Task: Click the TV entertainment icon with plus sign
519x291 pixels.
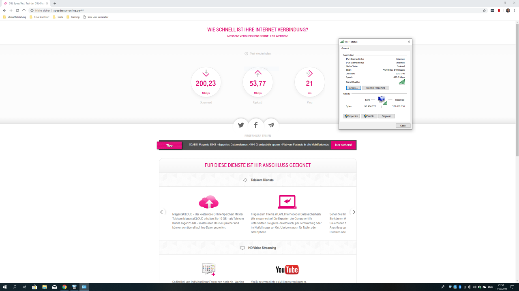Action: tap(209, 269)
